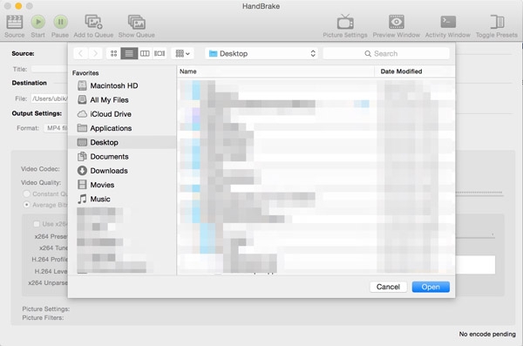Click the Cancel button in file dialog
523x346 pixels.
pos(388,287)
